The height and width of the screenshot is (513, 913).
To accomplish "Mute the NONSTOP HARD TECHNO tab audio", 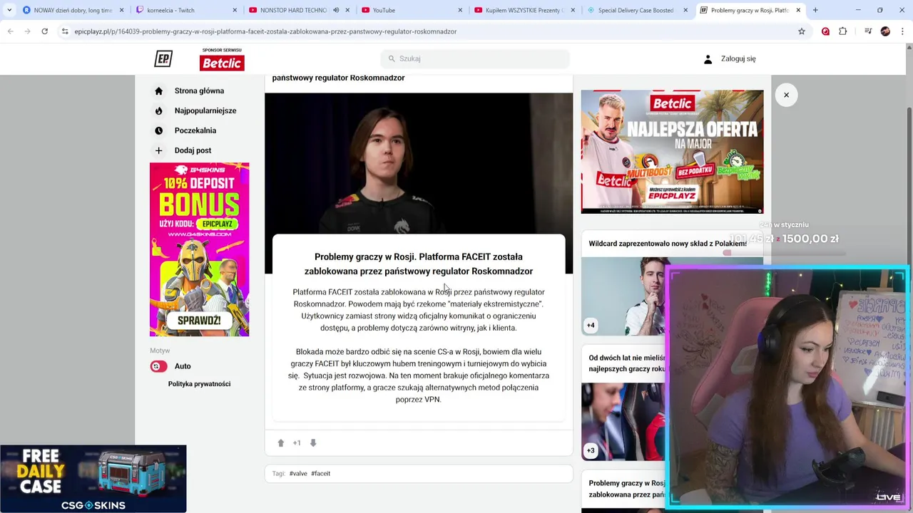I will pos(336,10).
